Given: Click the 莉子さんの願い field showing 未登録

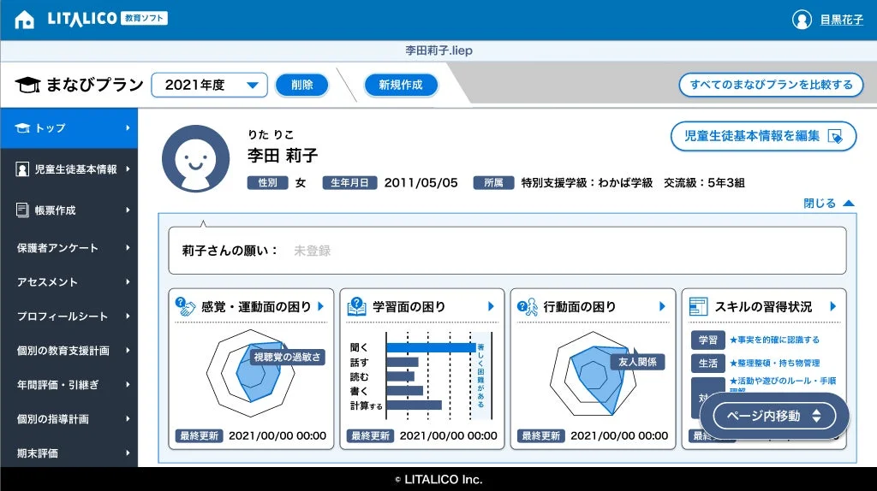Looking at the screenshot, I should [507, 251].
